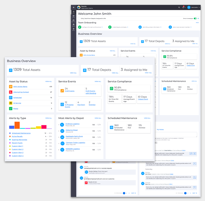Viewport: 205px width, 201px height.
Task: Open the Home section in the sidebar
Action: pos(74,12)
